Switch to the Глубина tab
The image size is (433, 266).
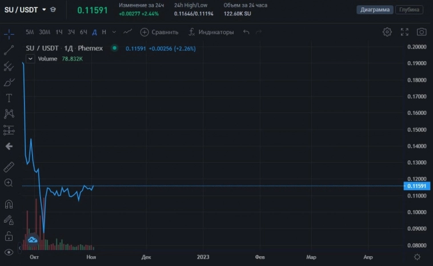[410, 10]
